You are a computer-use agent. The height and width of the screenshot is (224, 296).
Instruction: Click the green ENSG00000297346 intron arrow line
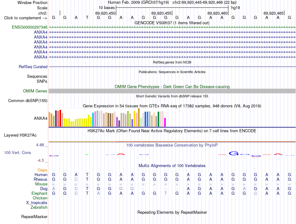(x=172, y=27)
